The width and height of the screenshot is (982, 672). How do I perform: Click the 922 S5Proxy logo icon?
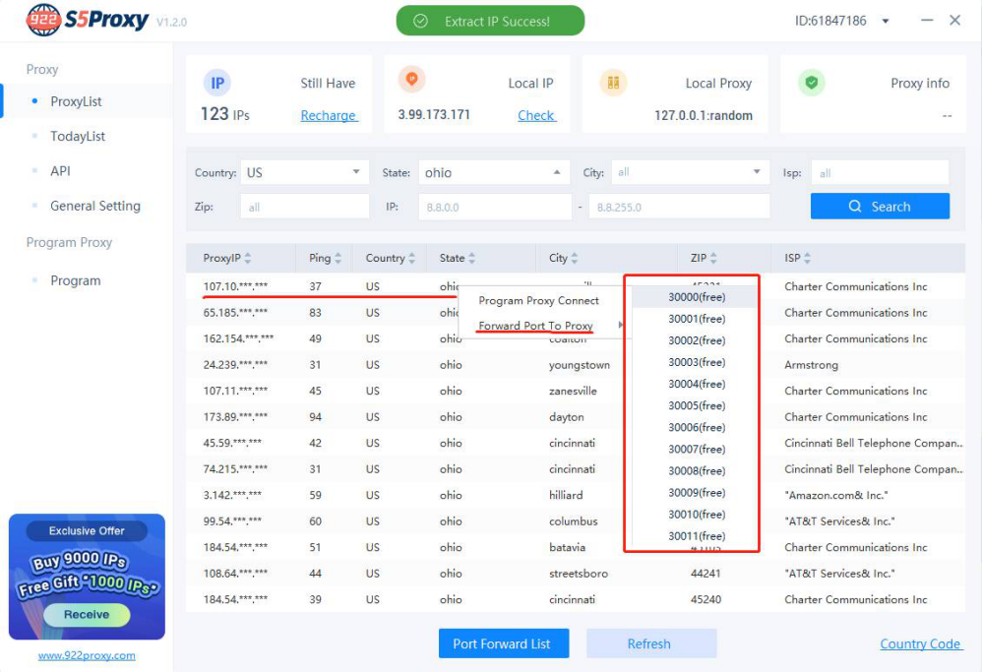[43, 20]
